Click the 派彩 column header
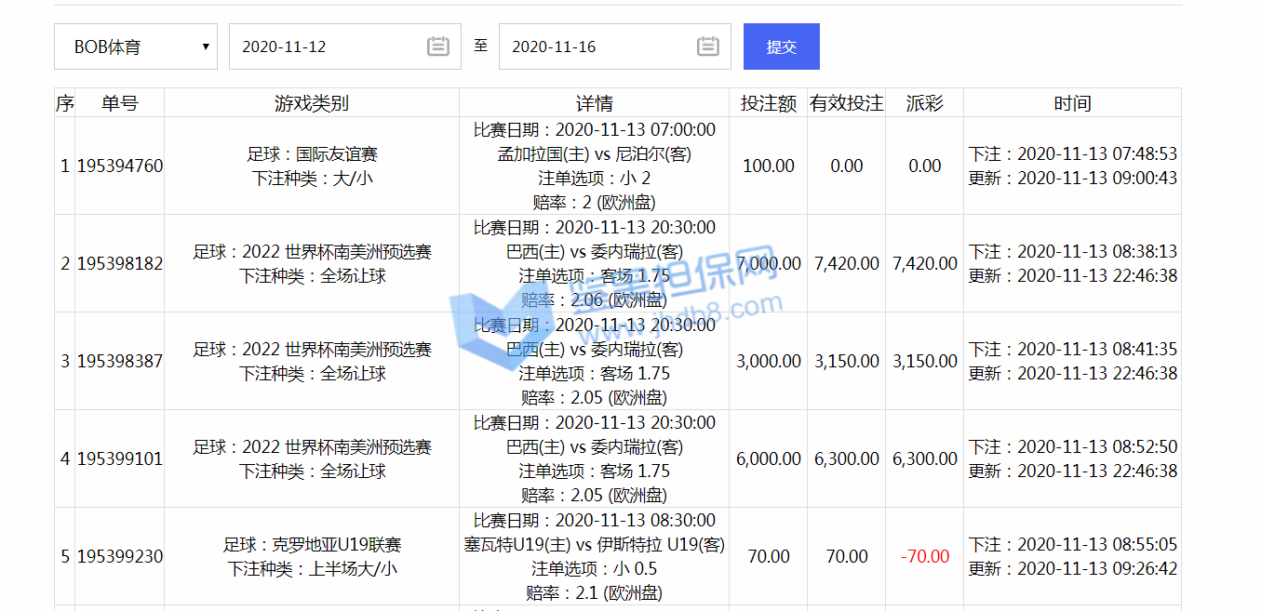This screenshot has width=1261, height=611. (x=924, y=103)
